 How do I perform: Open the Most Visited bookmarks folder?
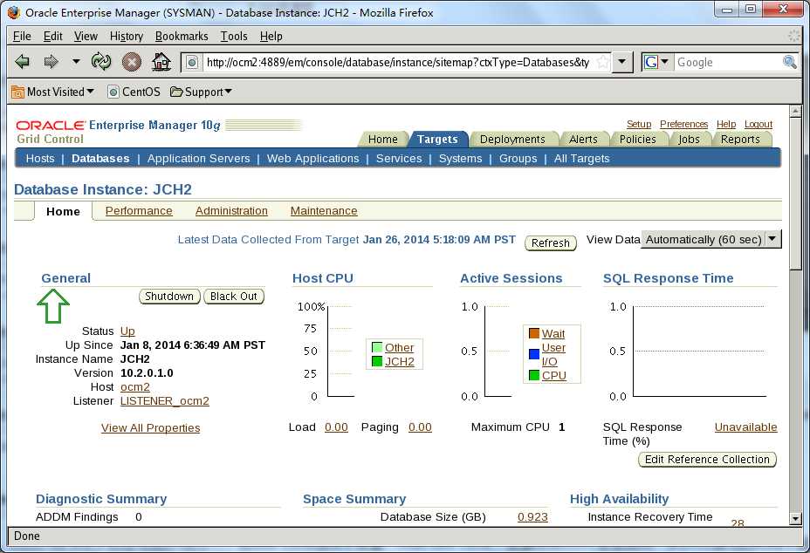tap(52, 92)
